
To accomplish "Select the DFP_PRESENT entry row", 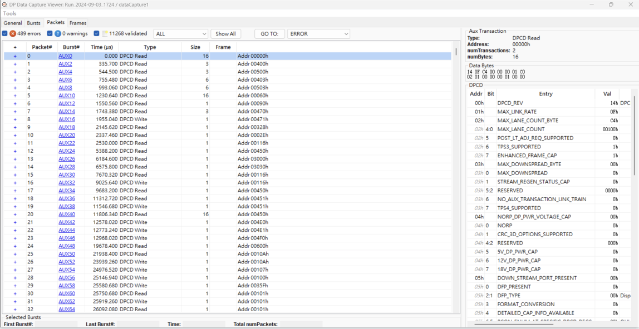I will tap(548, 287).
